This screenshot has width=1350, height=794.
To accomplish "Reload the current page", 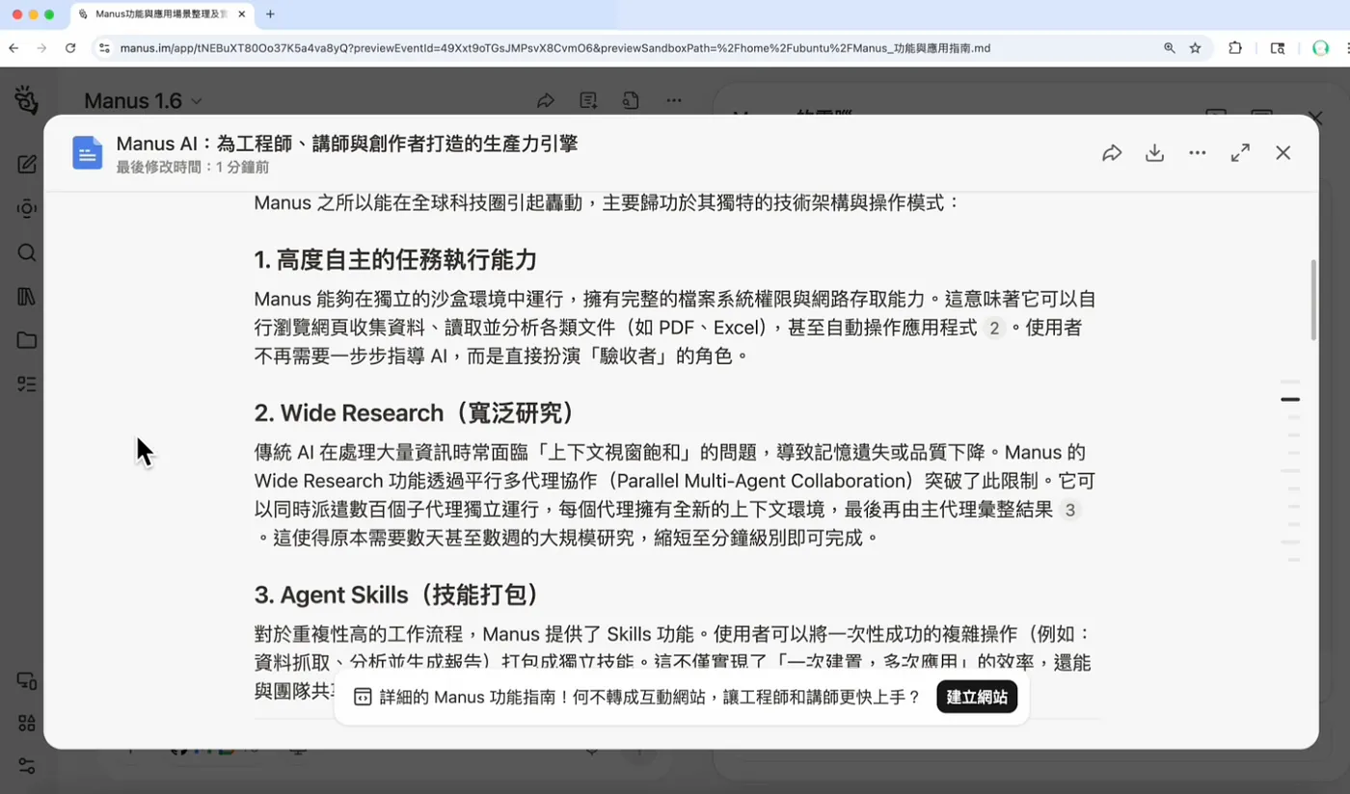I will (70, 48).
